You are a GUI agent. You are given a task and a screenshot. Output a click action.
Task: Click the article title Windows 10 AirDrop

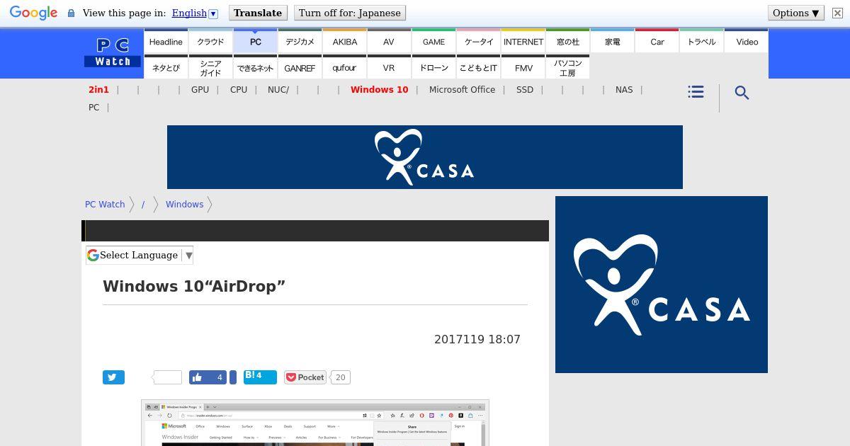click(194, 286)
